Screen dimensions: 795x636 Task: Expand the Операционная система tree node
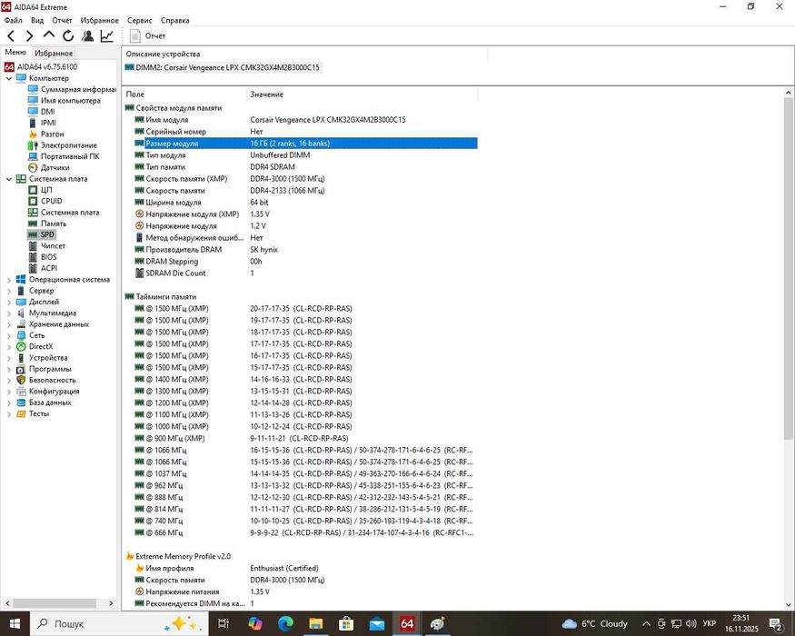click(8, 280)
